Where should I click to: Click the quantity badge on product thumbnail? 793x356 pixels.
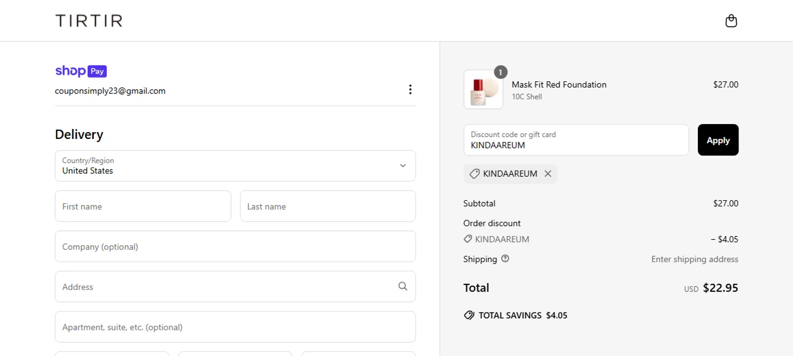click(x=501, y=72)
